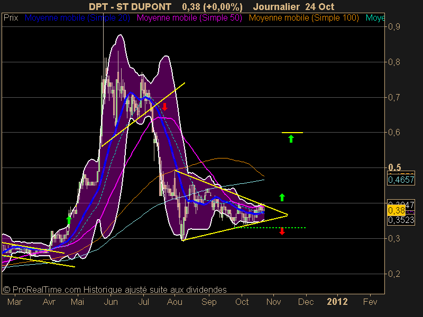This screenshot has height=317, width=423.
Task: Click the "0,38 (+0,00%)" quote in the title
Action: coord(212,7)
